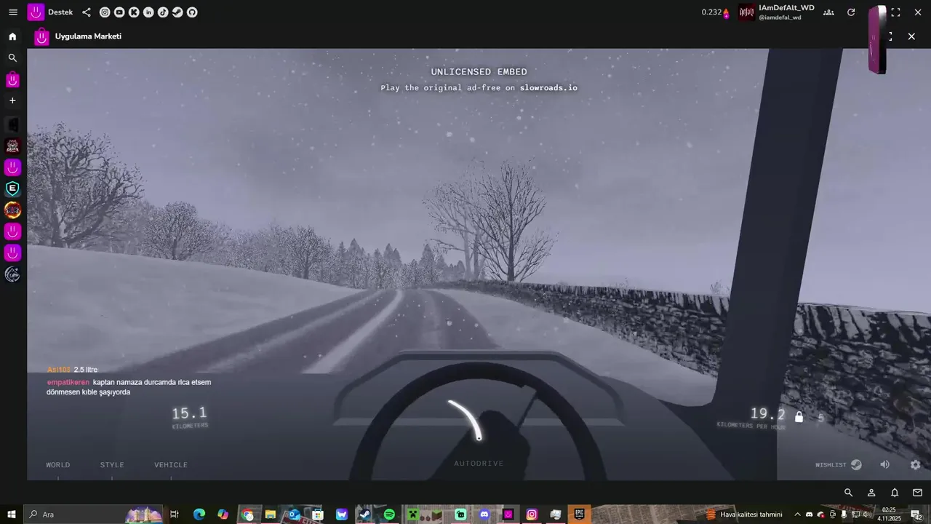
Task: Open Spotify from the taskbar
Action: coord(389,515)
